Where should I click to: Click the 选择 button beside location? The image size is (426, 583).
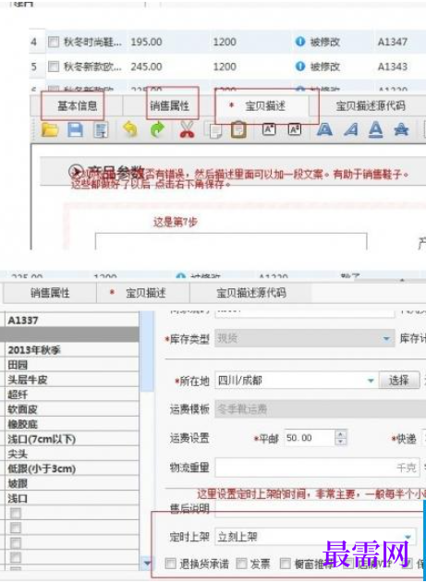pyautogui.click(x=399, y=381)
